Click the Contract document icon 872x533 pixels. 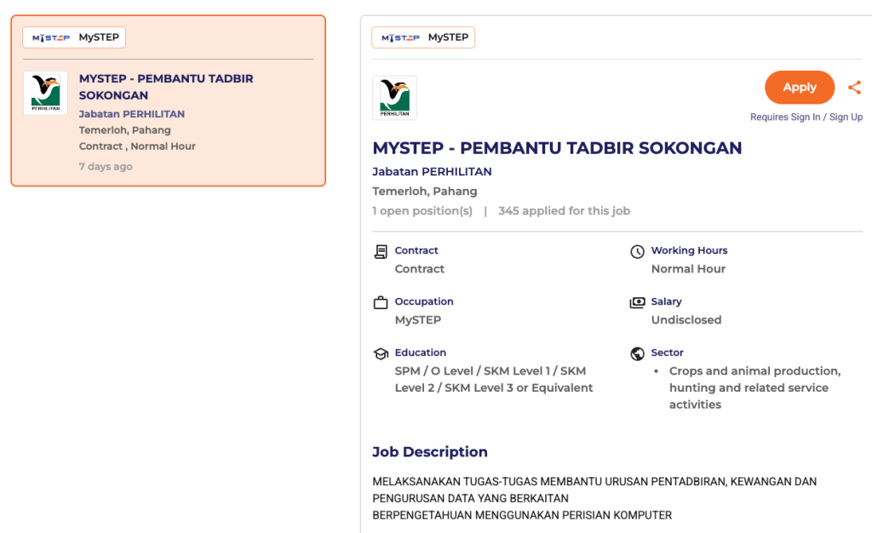coord(381,251)
